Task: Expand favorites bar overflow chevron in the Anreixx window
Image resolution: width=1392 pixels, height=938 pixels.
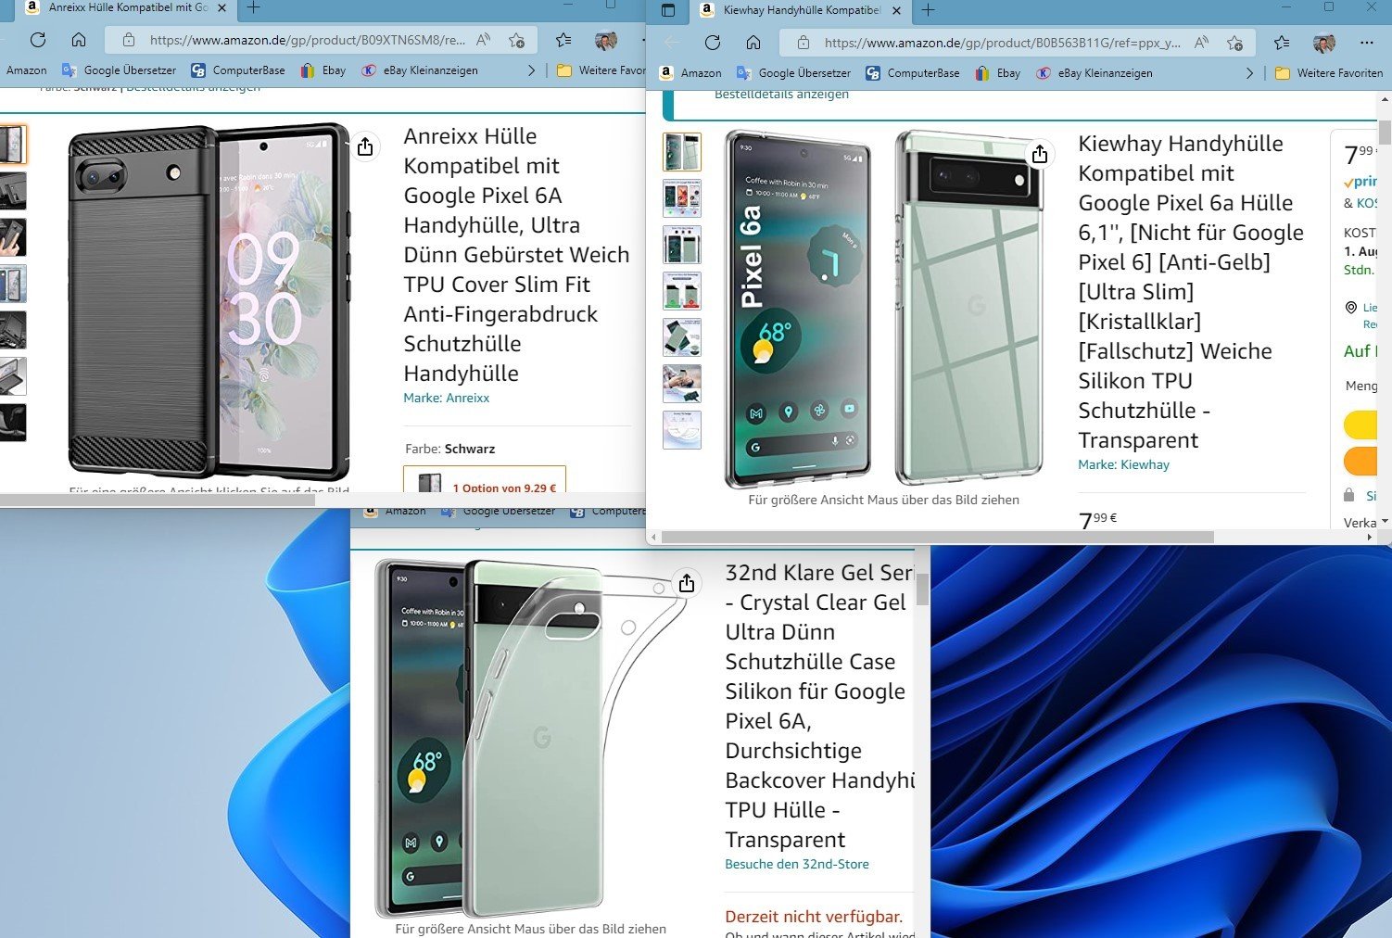Action: click(x=531, y=70)
